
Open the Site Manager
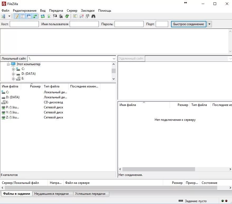tap(3, 16)
